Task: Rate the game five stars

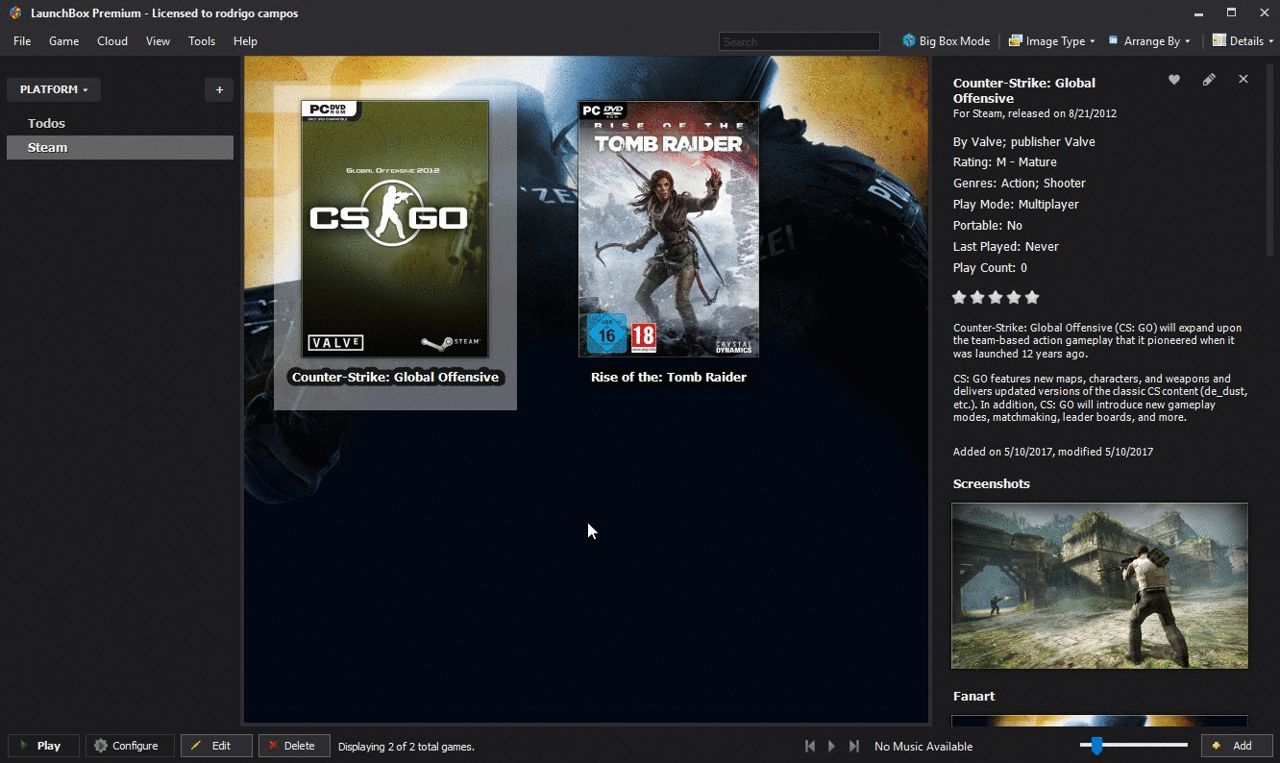Action: 1032,298
